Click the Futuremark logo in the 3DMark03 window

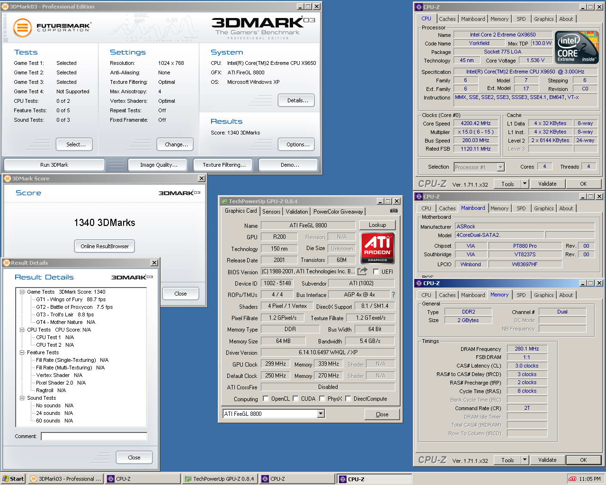click(x=52, y=27)
